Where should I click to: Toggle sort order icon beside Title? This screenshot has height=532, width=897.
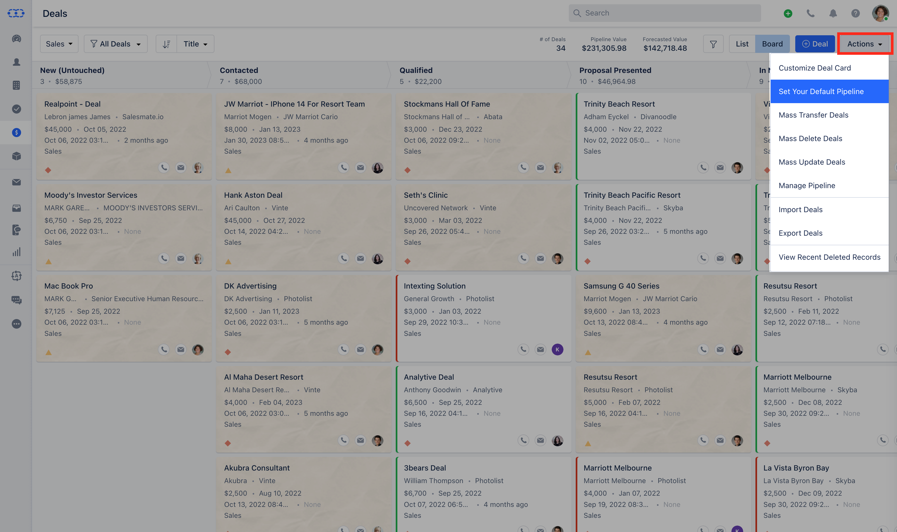click(166, 44)
